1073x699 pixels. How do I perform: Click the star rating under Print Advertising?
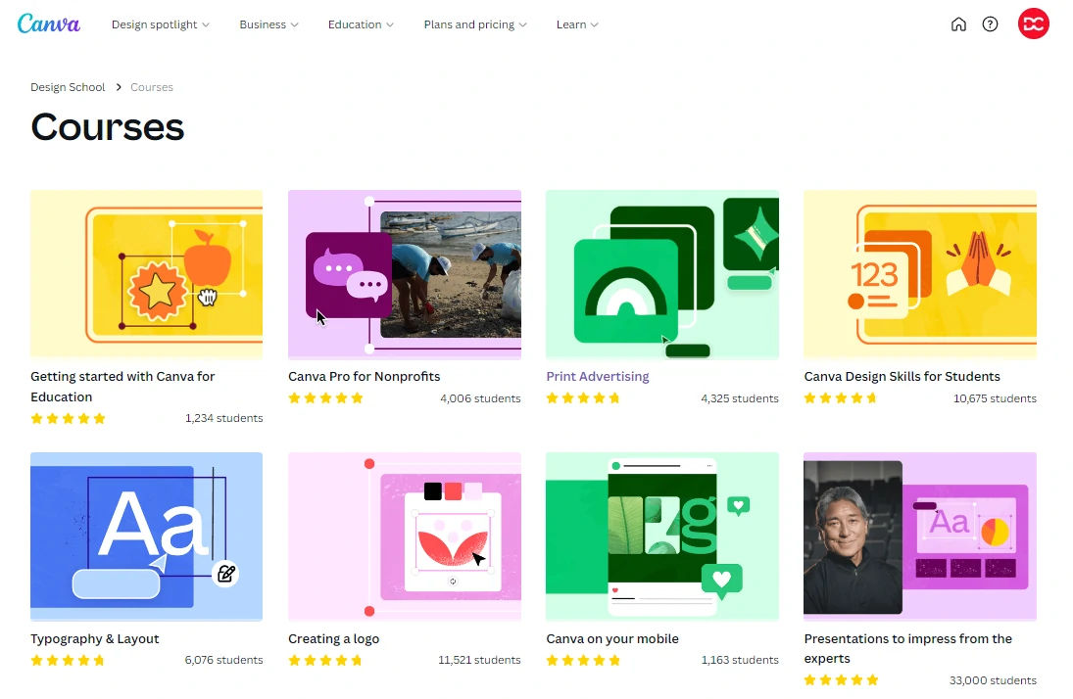coord(583,398)
